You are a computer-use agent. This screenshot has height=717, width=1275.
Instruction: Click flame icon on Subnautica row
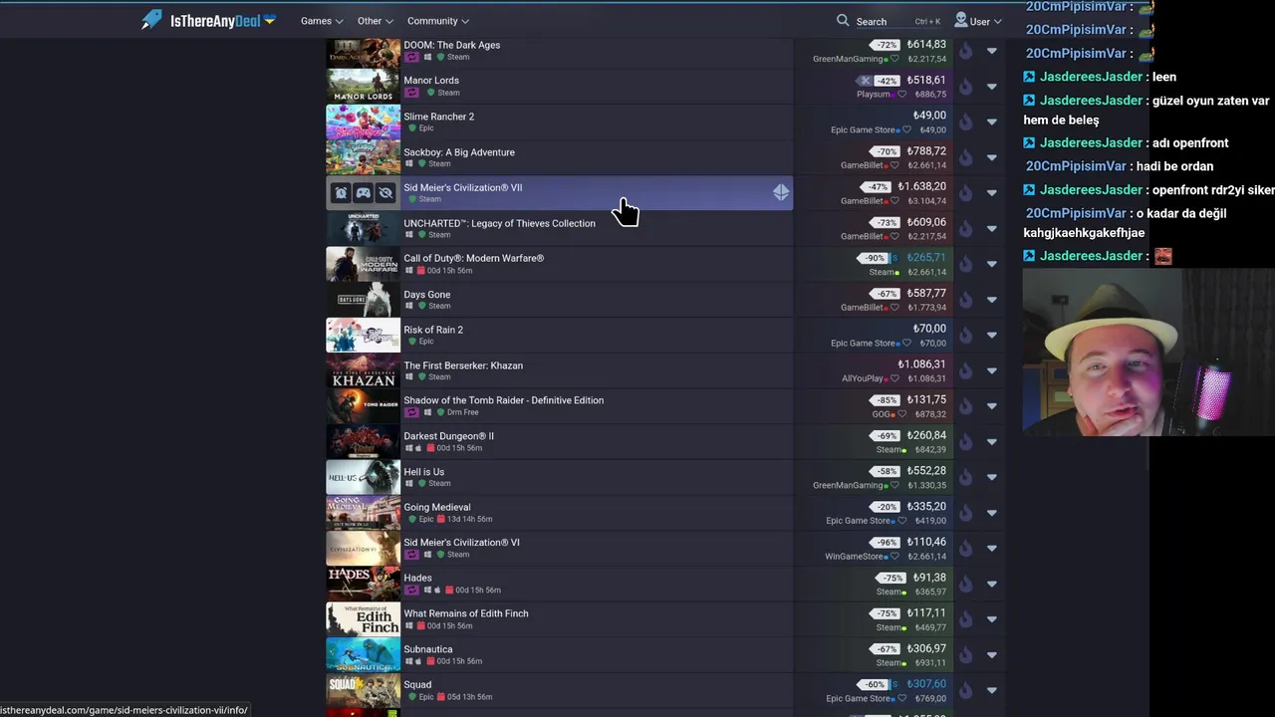click(965, 654)
